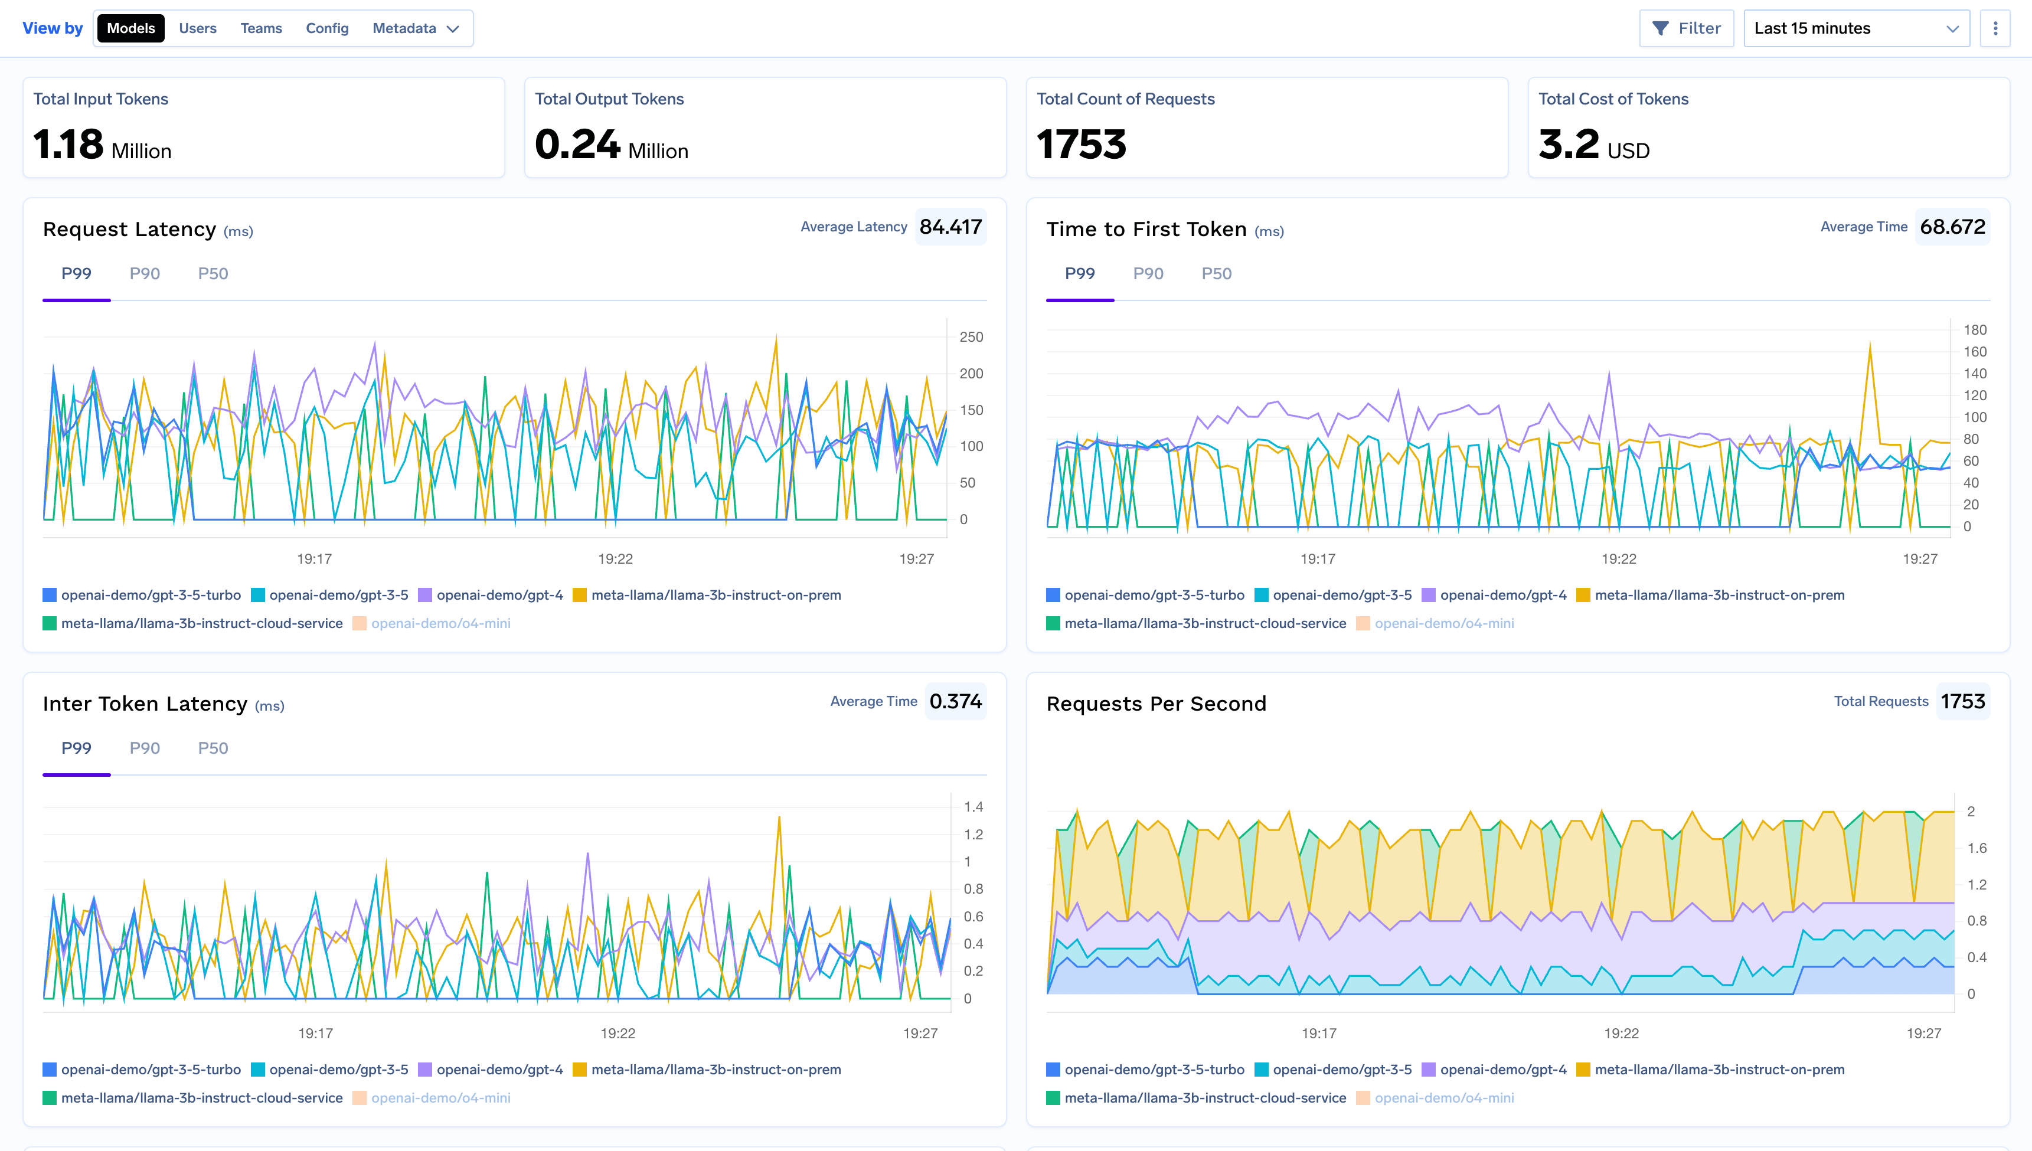Collapse the time range selector chevron

[x=1953, y=28]
